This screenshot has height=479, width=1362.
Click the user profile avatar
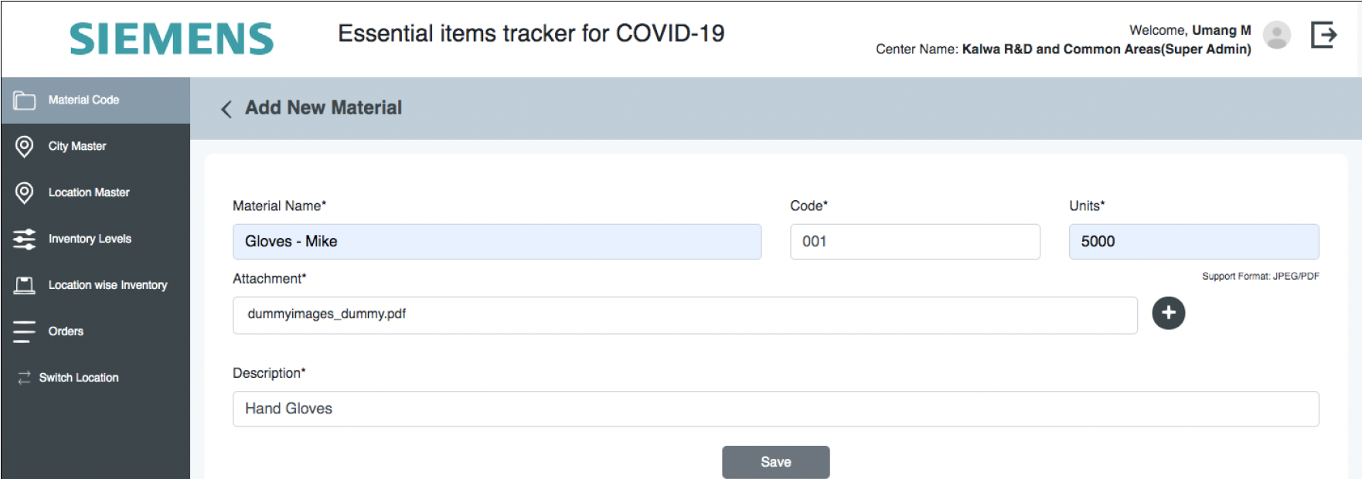tap(1276, 35)
